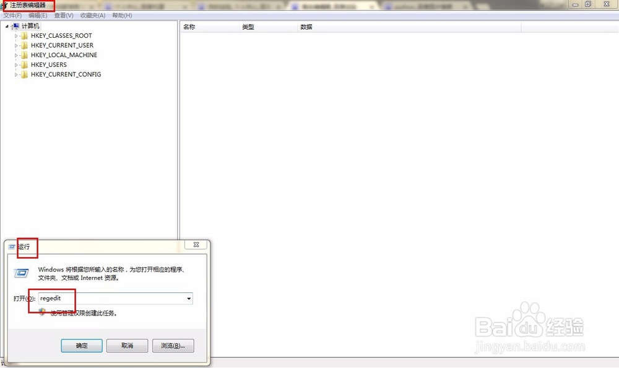
Task: Click the 名称 column header
Action: (x=189, y=26)
